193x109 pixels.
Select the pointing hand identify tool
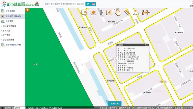[x=118, y=13]
